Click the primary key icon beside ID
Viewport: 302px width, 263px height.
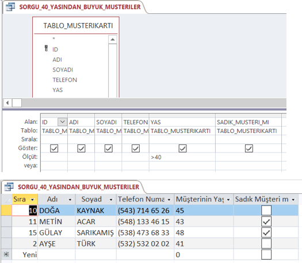coord(46,48)
